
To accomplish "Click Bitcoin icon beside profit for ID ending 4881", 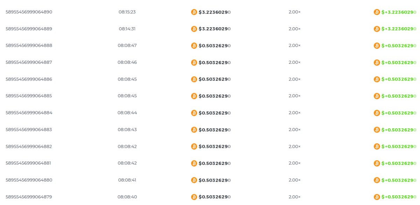I will click(x=377, y=164).
